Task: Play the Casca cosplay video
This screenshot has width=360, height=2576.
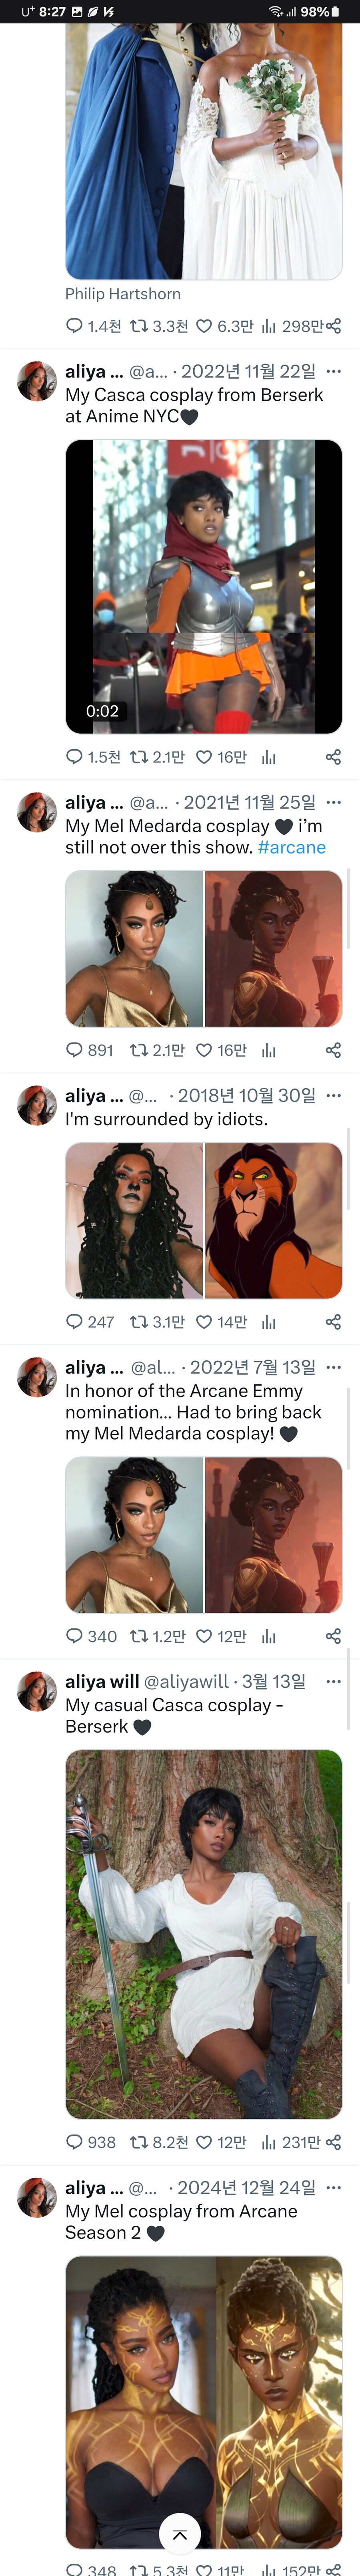Action: click(x=204, y=586)
